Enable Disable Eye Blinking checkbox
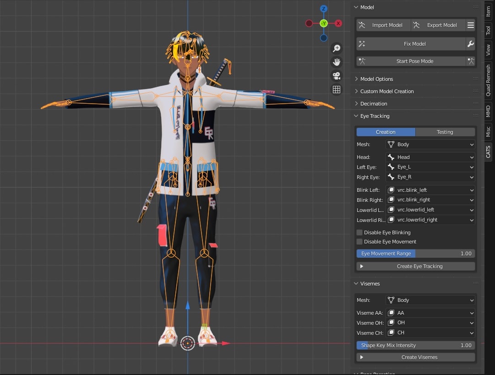 point(359,232)
